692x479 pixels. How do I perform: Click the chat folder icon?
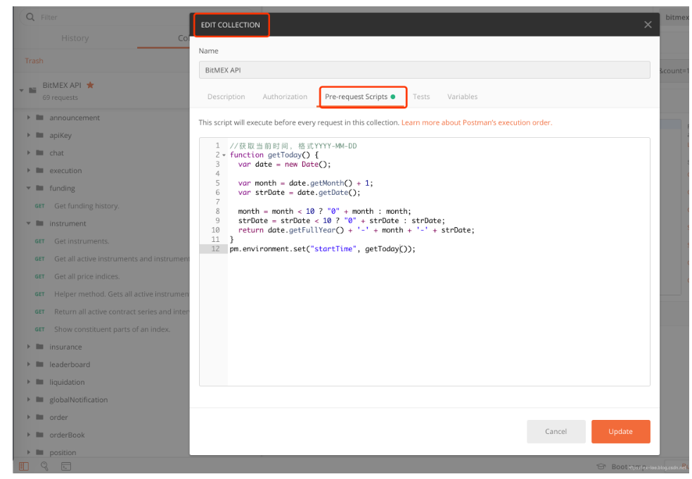tap(39, 153)
